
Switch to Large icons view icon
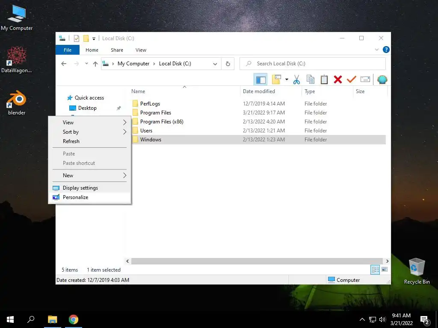pos(385,269)
